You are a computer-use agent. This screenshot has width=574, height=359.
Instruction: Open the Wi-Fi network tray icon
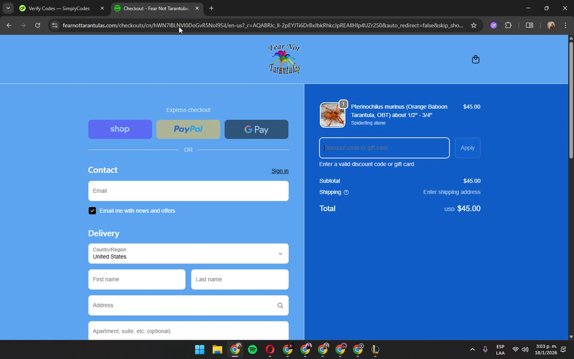tap(515, 349)
